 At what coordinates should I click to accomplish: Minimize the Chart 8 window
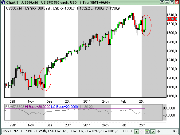coord(167,2)
